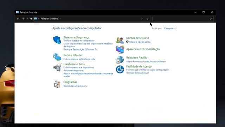Screen dimensions: 225x127
Task: Click Permitir que o Windows sugira configurações
Action: pos(148,70)
